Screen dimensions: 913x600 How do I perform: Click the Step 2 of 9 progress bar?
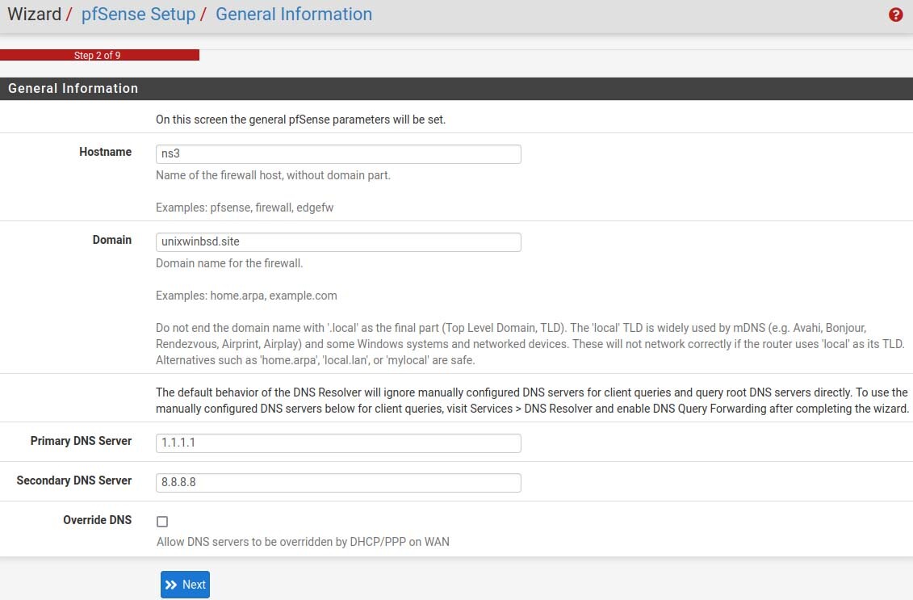coord(99,55)
